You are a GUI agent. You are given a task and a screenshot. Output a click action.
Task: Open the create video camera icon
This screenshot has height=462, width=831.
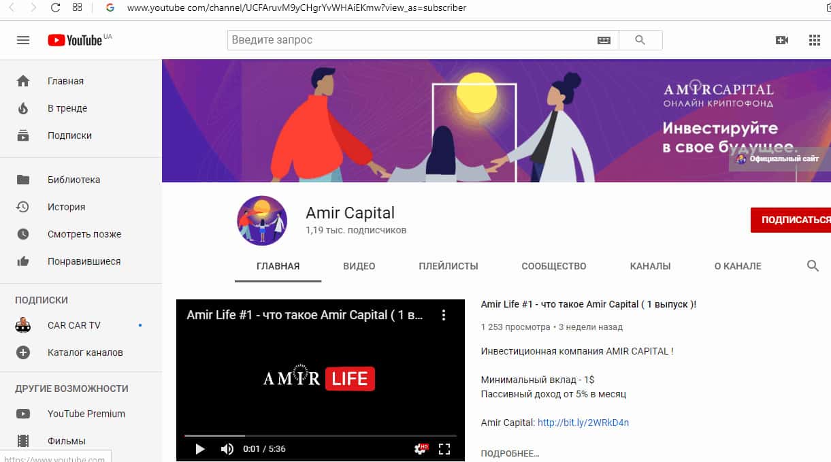(782, 40)
